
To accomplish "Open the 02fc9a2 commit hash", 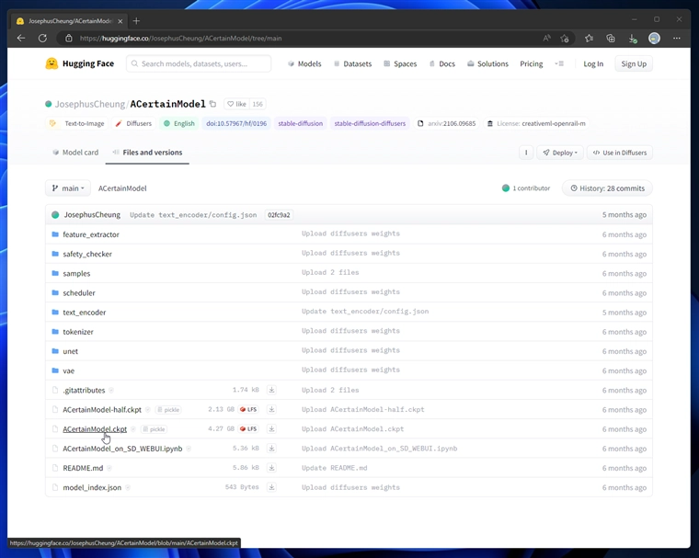I will (x=279, y=215).
